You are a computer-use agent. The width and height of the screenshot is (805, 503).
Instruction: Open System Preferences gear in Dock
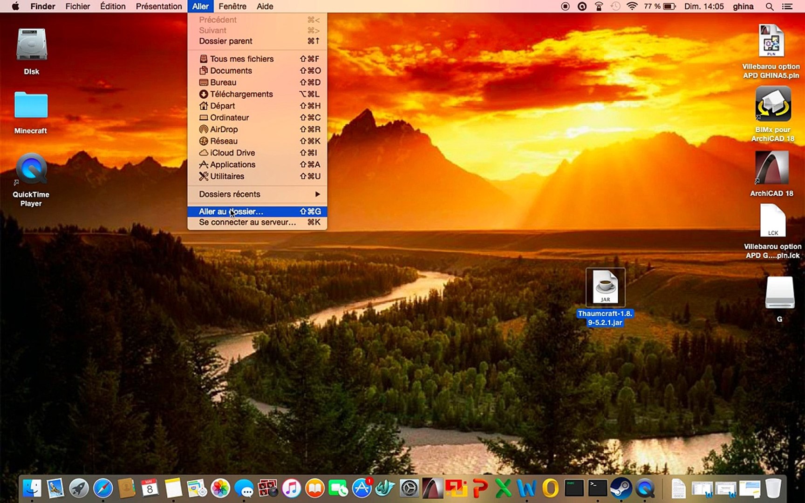[x=409, y=488]
